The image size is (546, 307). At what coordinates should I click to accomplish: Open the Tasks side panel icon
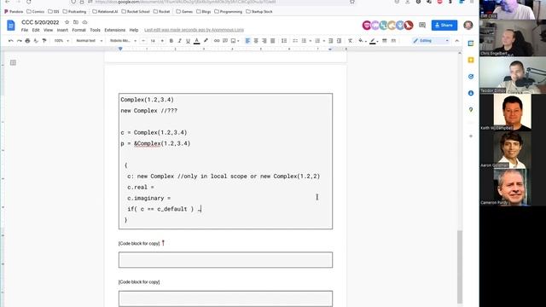[x=471, y=77]
